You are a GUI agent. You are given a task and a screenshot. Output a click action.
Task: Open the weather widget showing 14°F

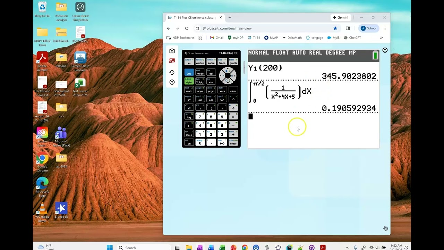click(x=46, y=248)
